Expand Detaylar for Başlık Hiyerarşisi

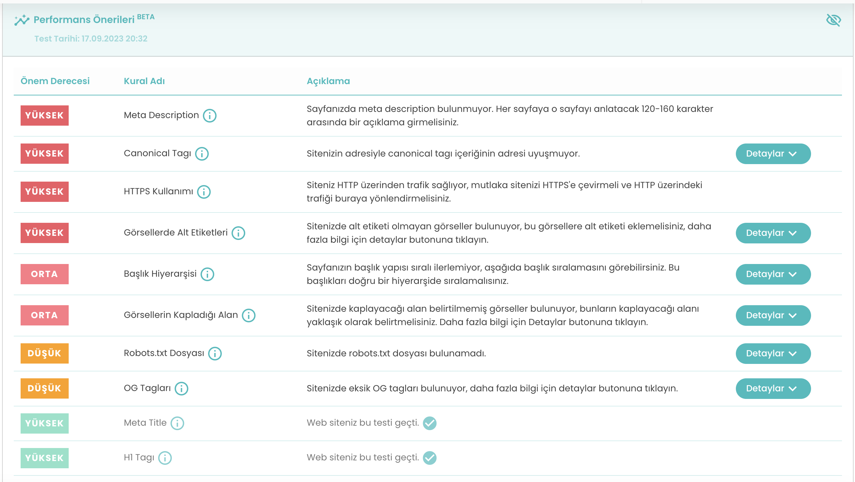click(x=773, y=274)
